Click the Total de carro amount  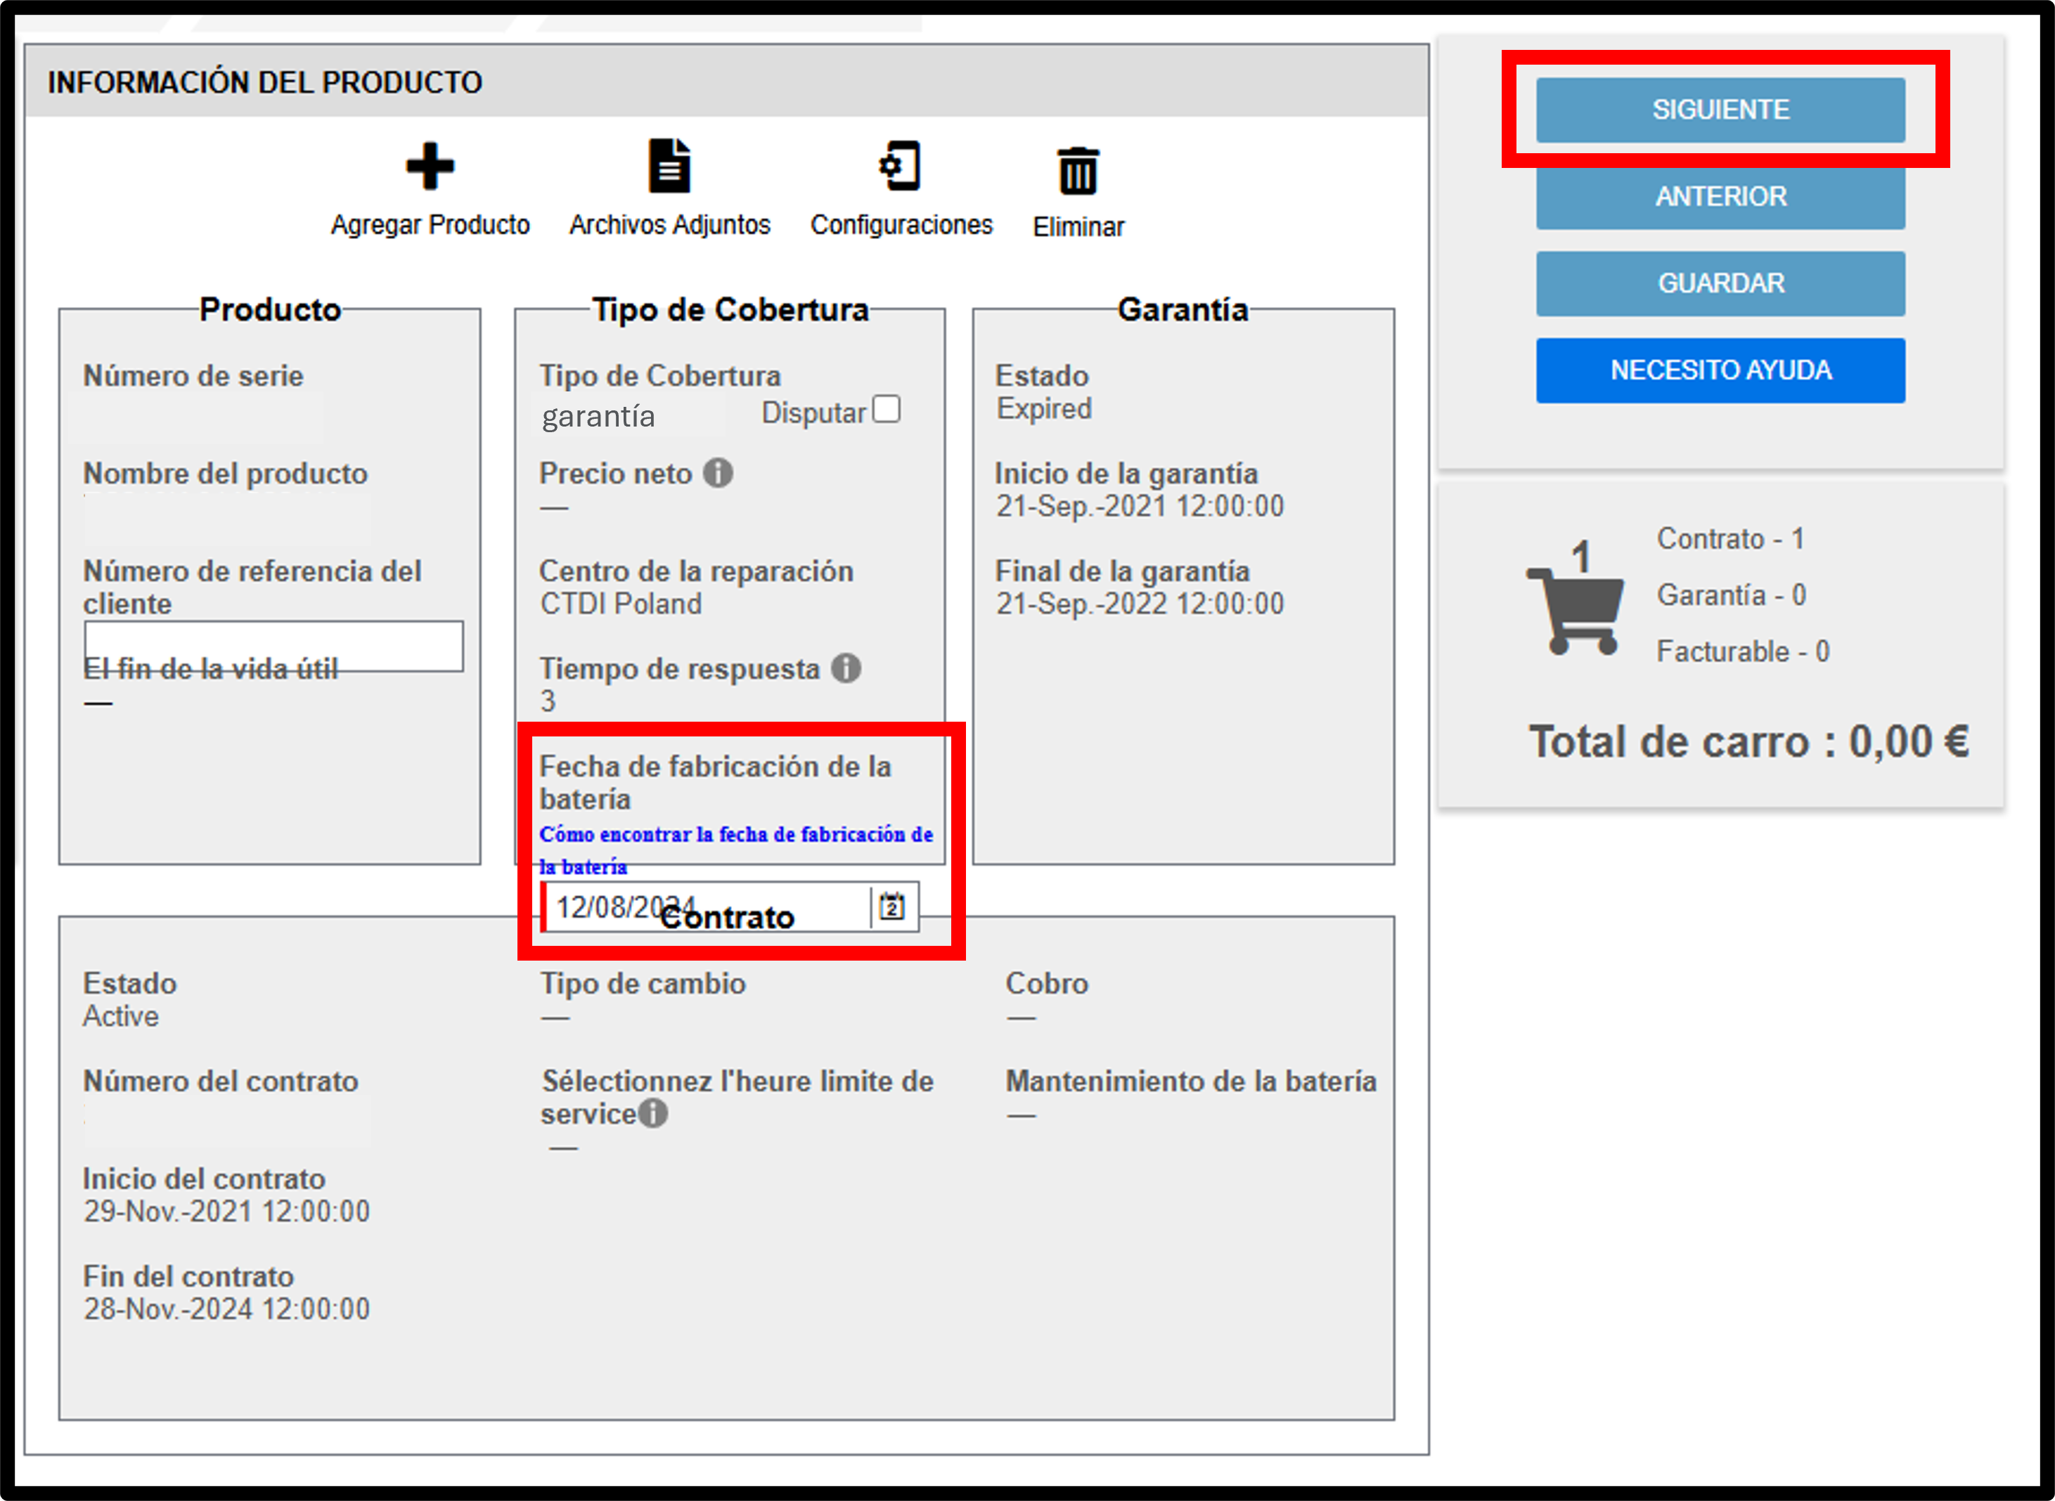click(x=1748, y=741)
